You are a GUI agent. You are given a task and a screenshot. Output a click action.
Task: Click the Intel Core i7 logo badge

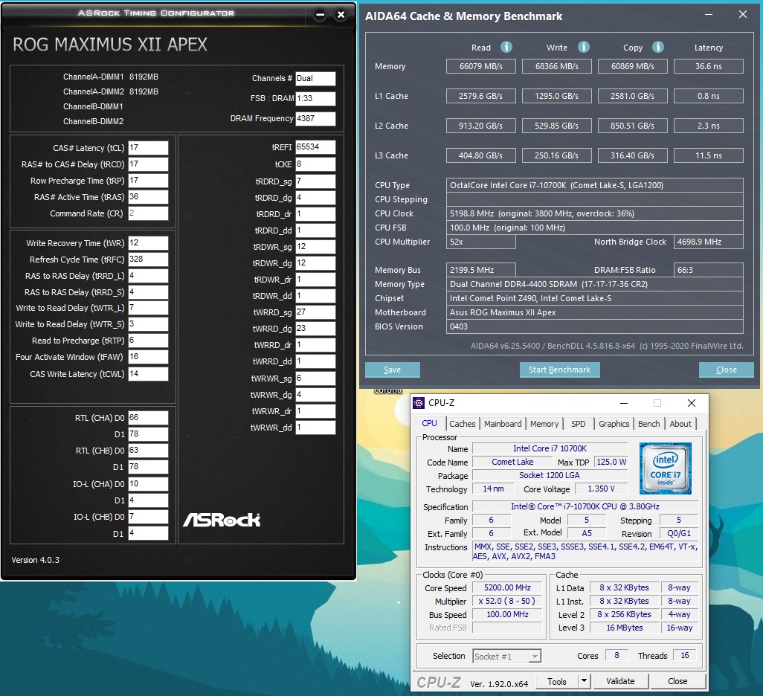[665, 468]
